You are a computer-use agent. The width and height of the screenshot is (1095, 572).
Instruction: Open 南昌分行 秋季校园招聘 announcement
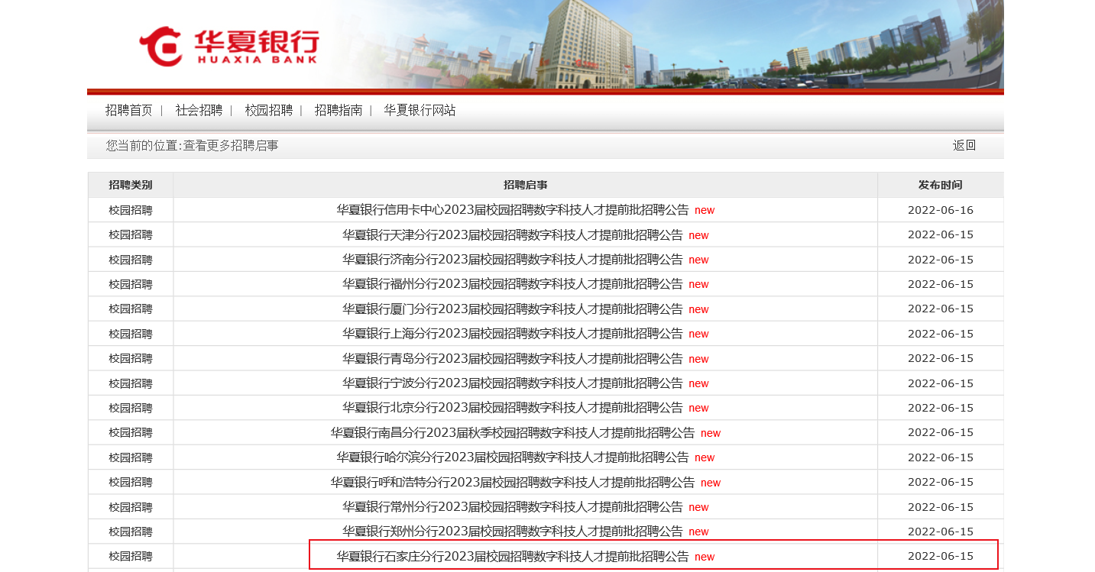click(513, 432)
